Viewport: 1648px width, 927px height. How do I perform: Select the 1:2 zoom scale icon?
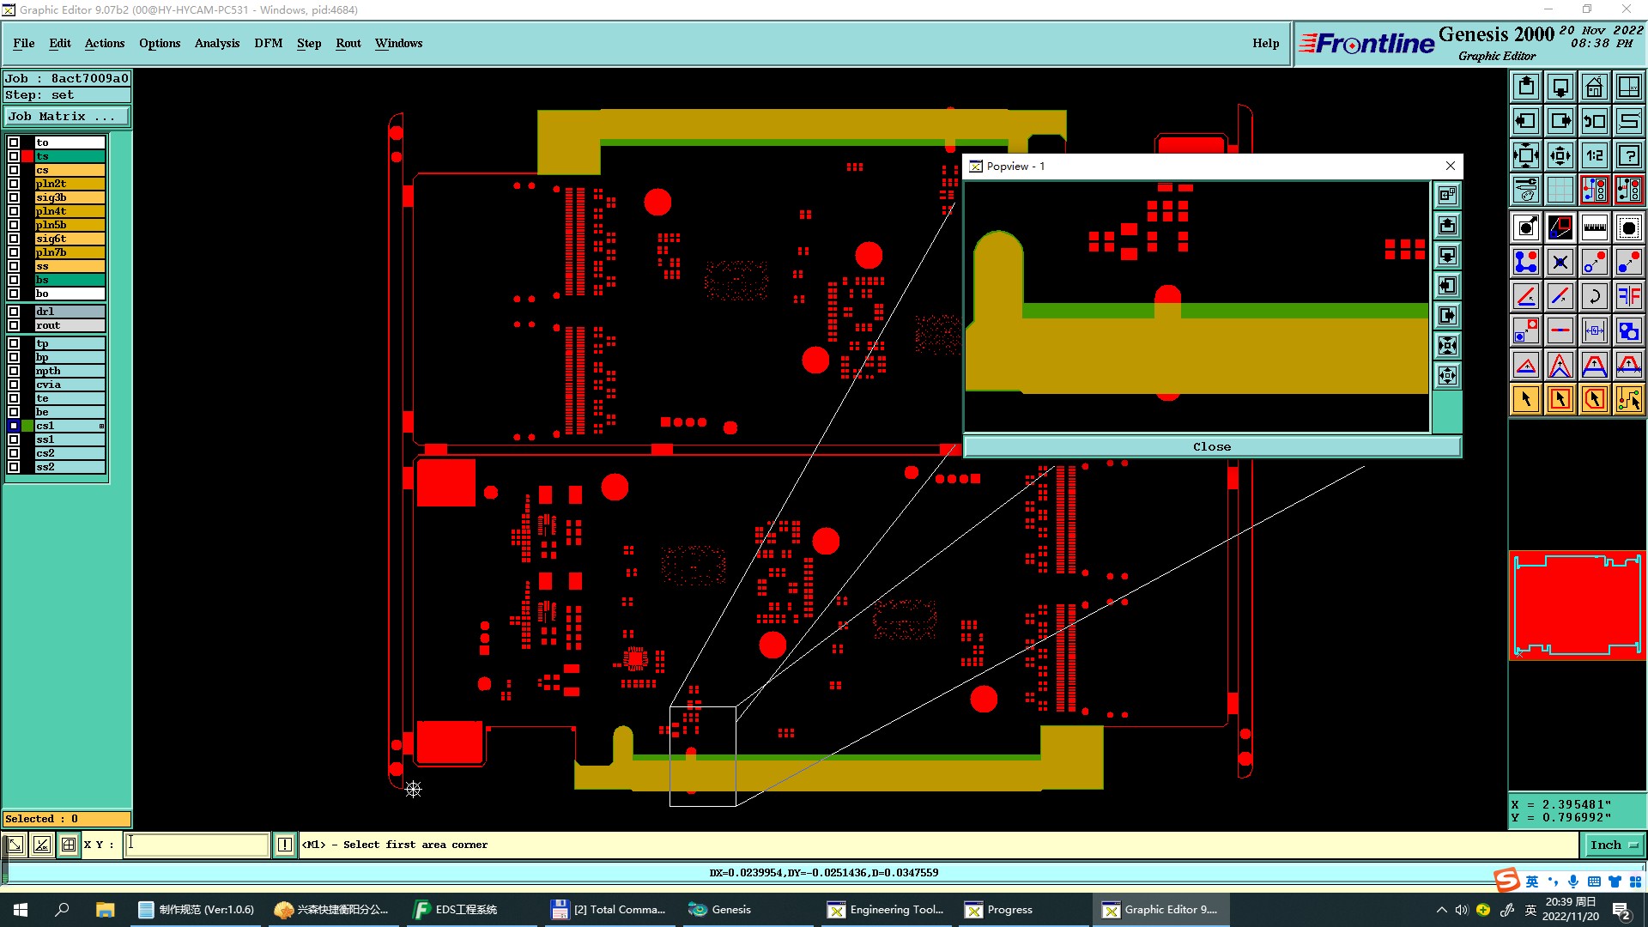click(1594, 155)
